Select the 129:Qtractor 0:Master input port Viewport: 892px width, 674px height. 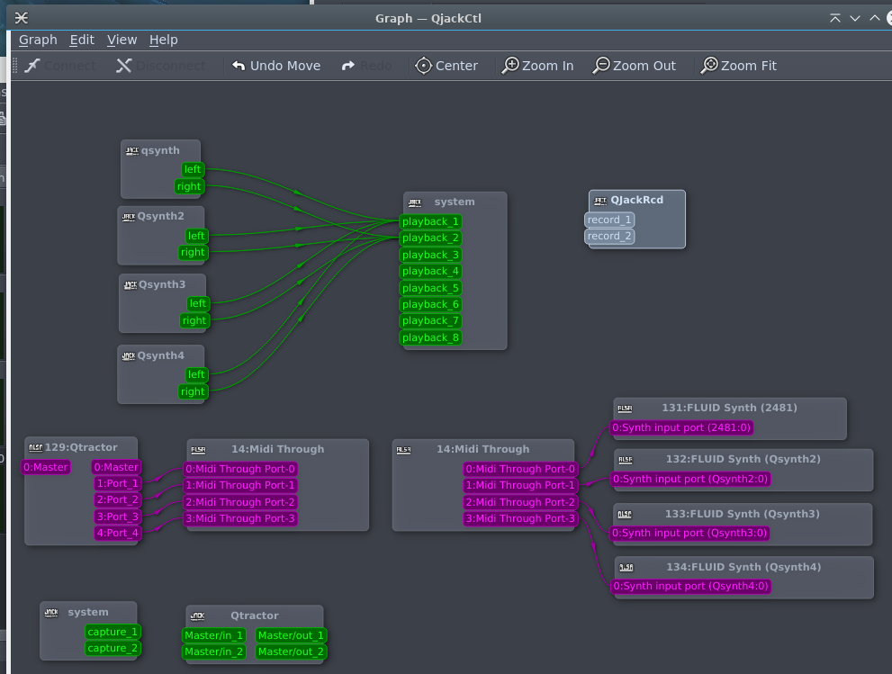[46, 468]
